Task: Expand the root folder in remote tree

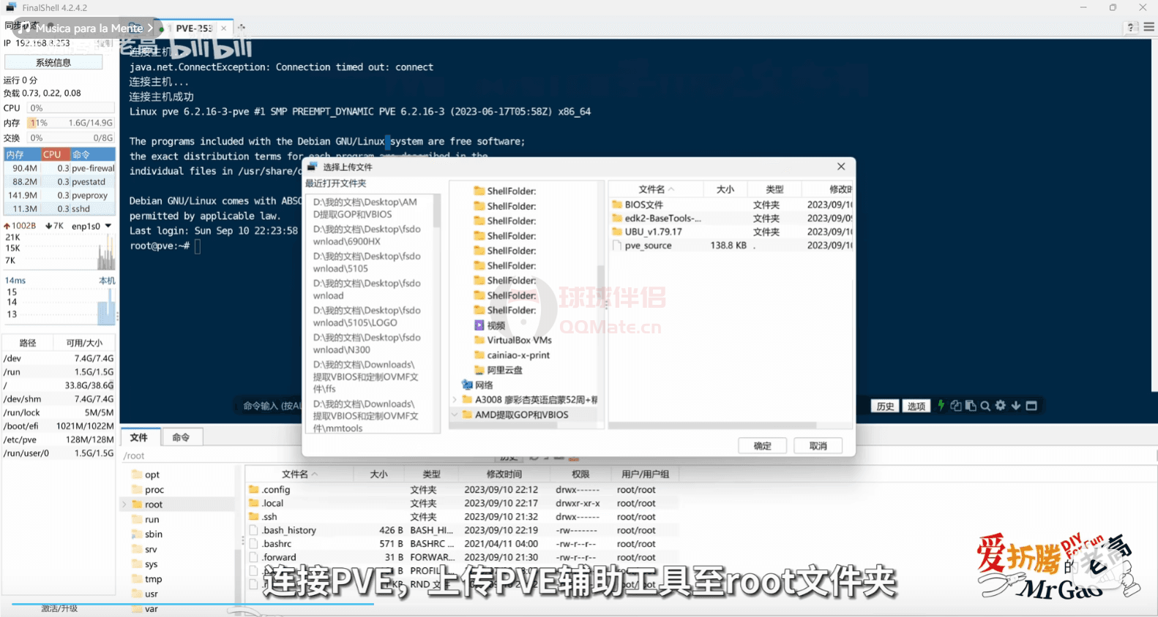Action: tap(124, 504)
